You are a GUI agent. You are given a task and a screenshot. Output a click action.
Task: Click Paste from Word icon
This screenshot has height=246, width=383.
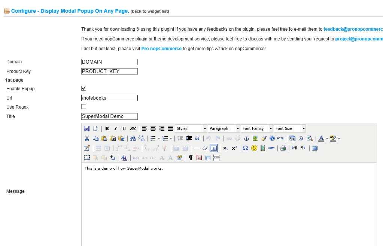coord(121,138)
